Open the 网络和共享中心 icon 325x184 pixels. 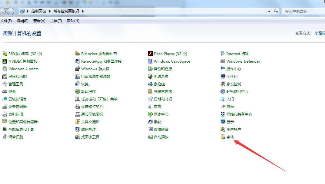223,114
